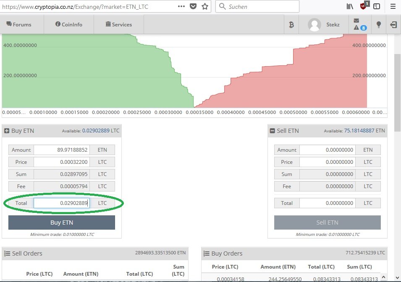Click the page vertical scrollbar
The height and width of the screenshot is (282, 401).
397,93
